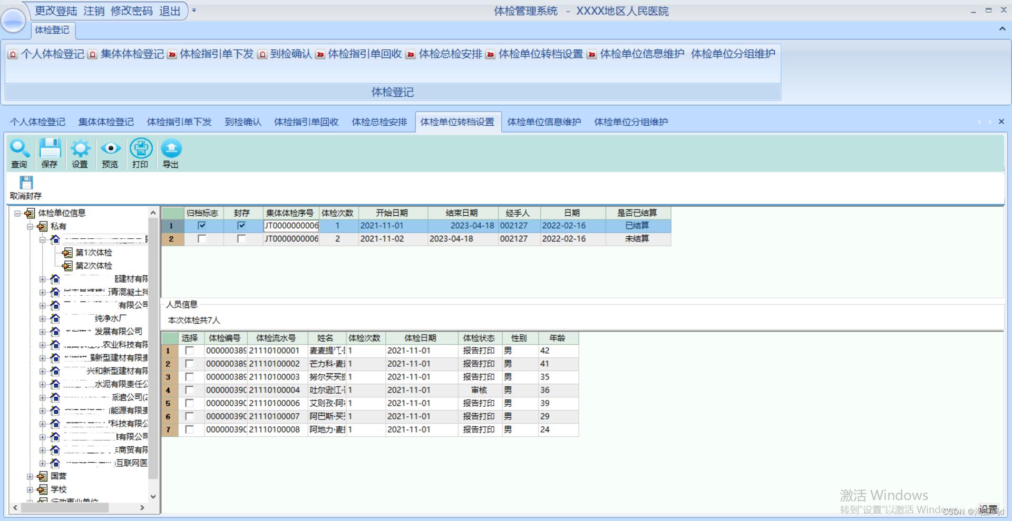Screen dimensions: 1012x521
Task: Switch to the 体检单位信息维护 tab
Action: coord(544,122)
